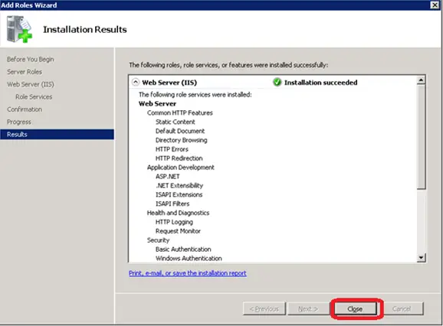
Task: Click the Windows Authentication entry in the list
Action: 189,258
